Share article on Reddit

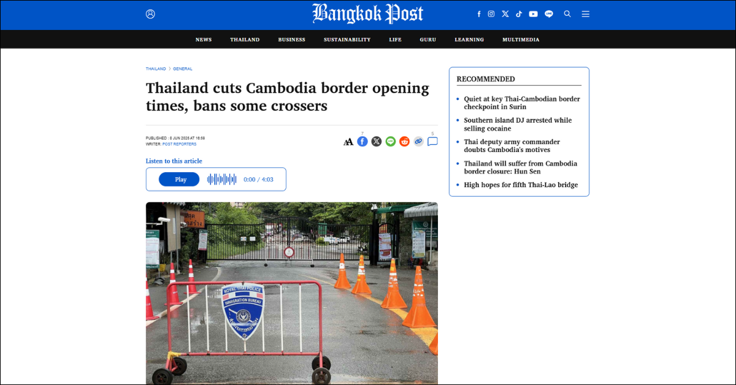click(x=404, y=142)
